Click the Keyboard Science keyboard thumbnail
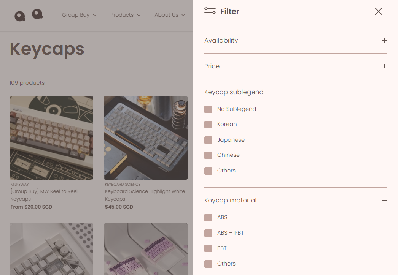The height and width of the screenshot is (275, 398). tap(146, 137)
